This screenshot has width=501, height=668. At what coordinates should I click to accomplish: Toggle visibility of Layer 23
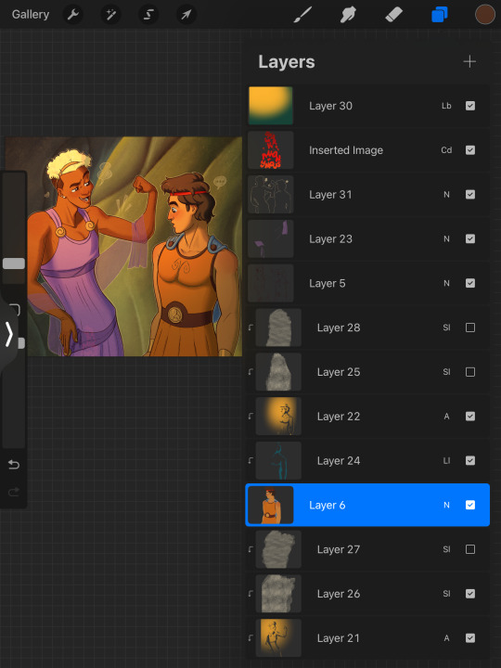tap(469, 238)
